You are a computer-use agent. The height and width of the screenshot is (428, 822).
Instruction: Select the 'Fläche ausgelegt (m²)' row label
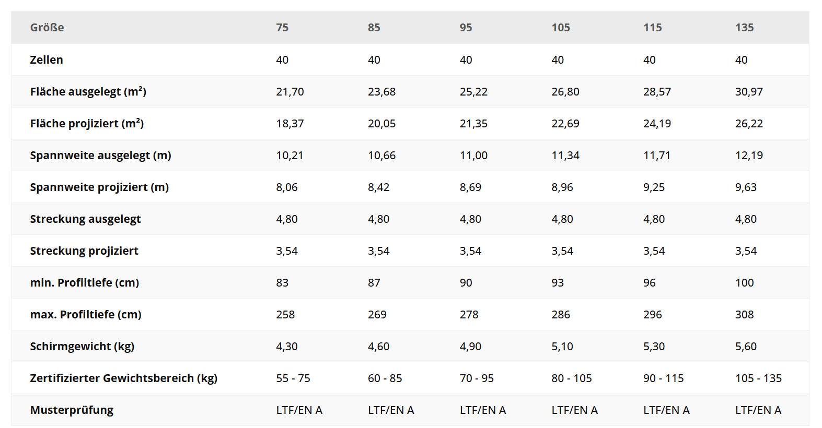pyautogui.click(x=88, y=92)
